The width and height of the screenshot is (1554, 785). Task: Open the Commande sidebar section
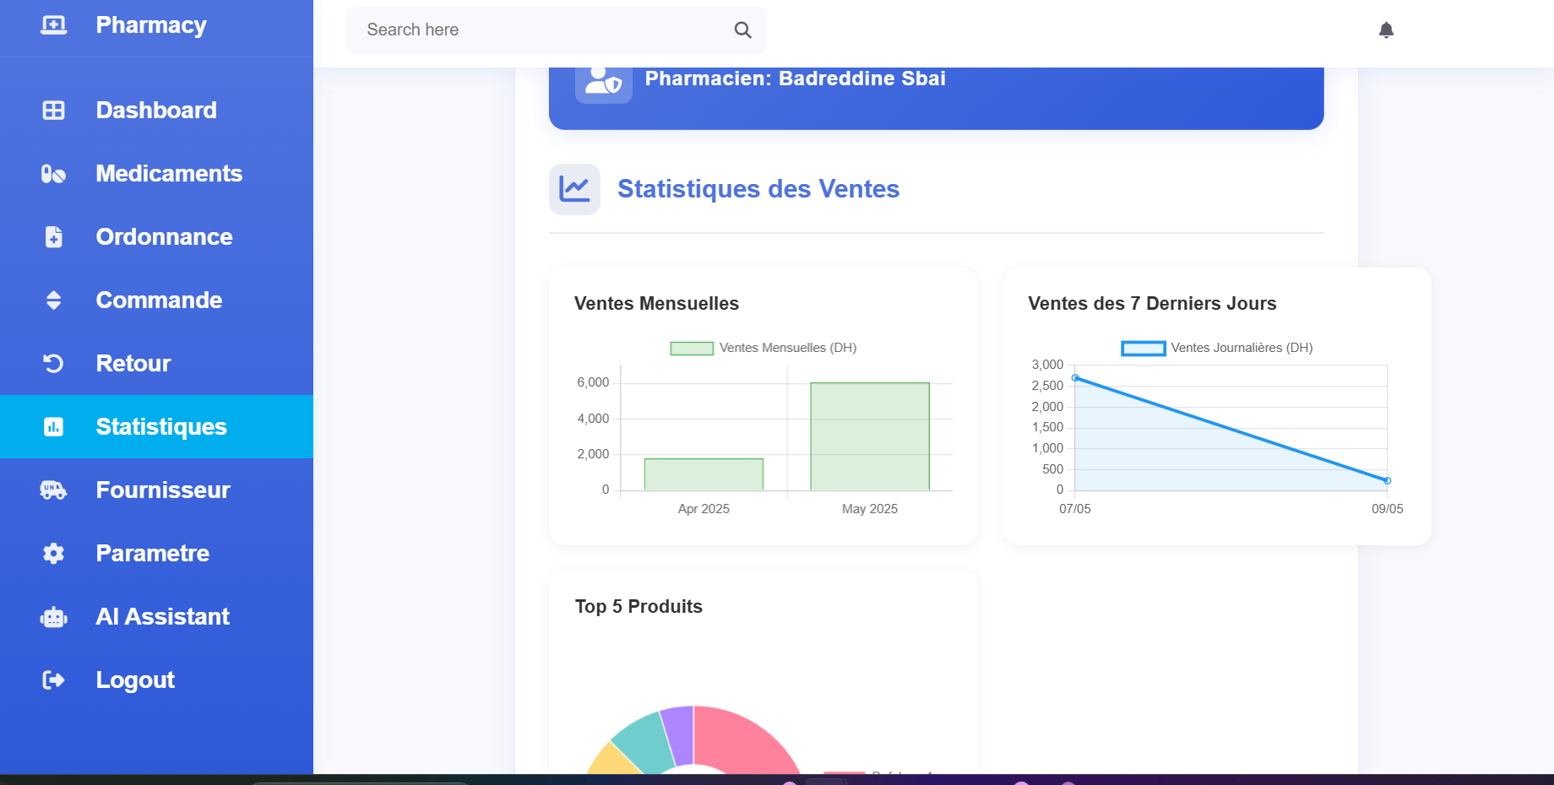[159, 300]
